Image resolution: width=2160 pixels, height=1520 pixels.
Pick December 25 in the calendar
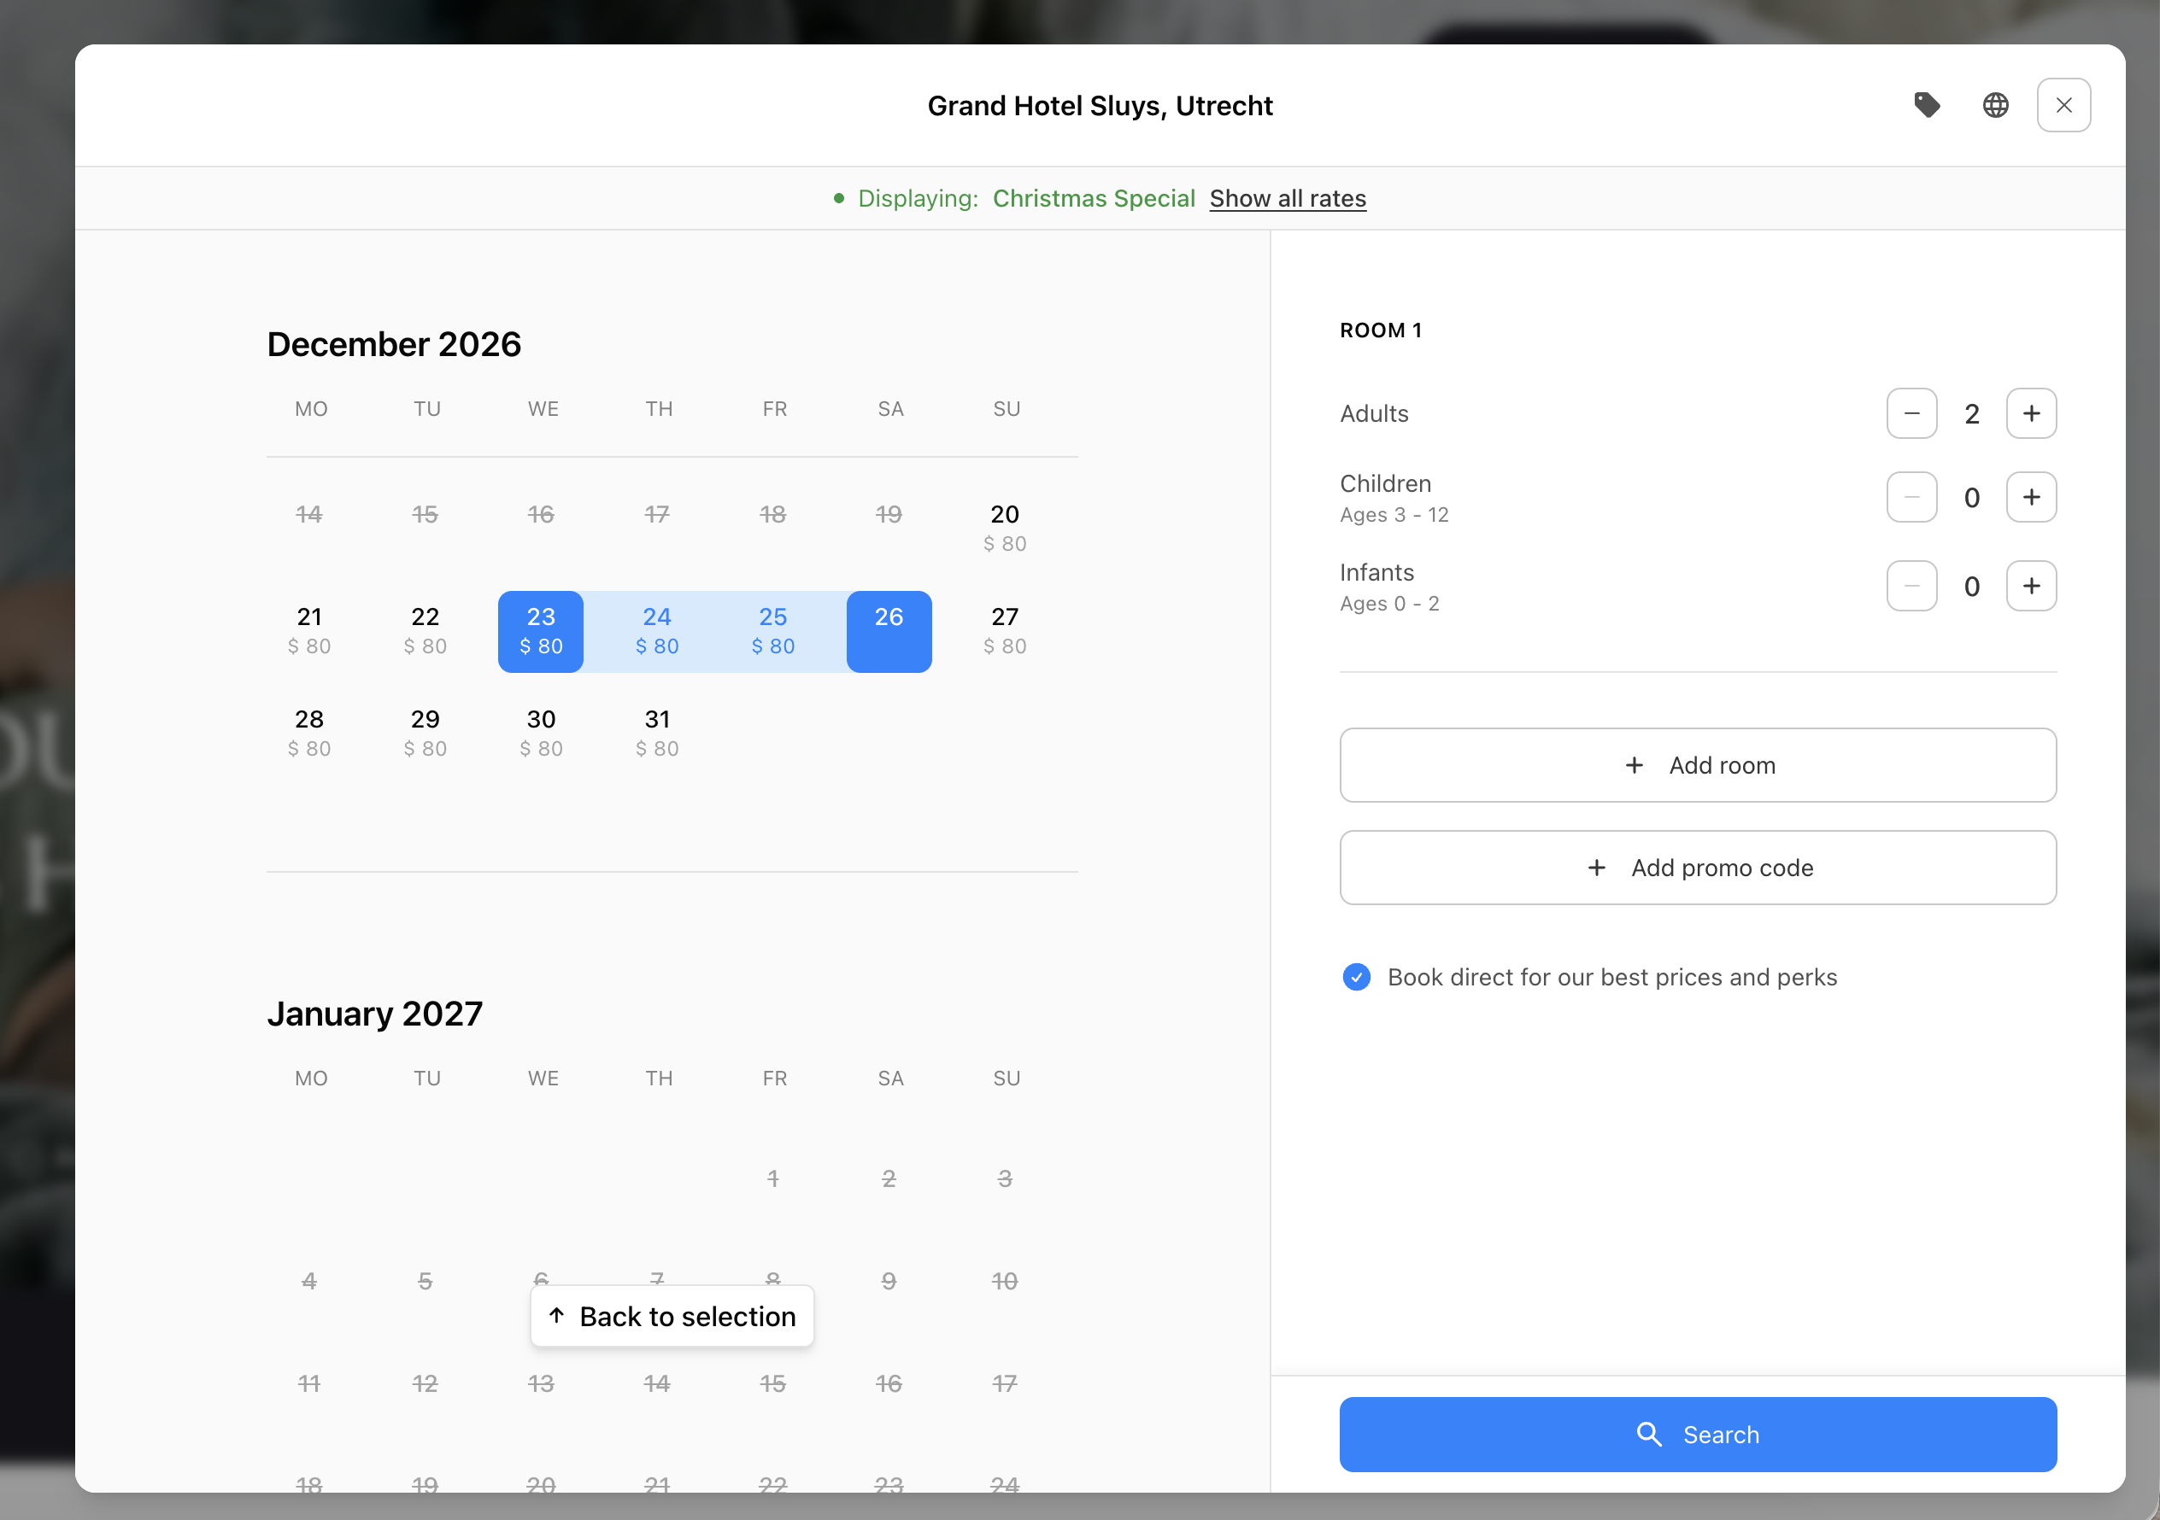(773, 631)
